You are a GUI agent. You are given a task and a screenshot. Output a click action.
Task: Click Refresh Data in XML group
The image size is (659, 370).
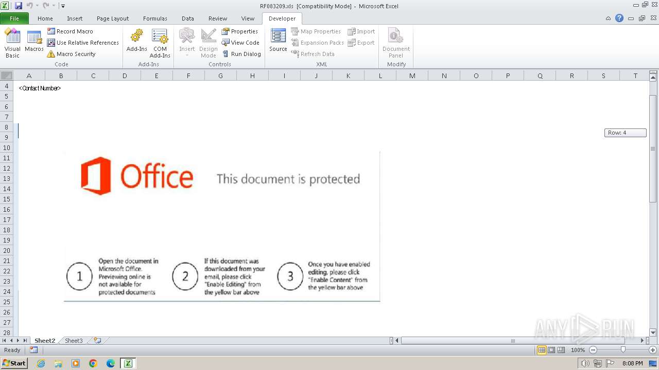tap(313, 54)
